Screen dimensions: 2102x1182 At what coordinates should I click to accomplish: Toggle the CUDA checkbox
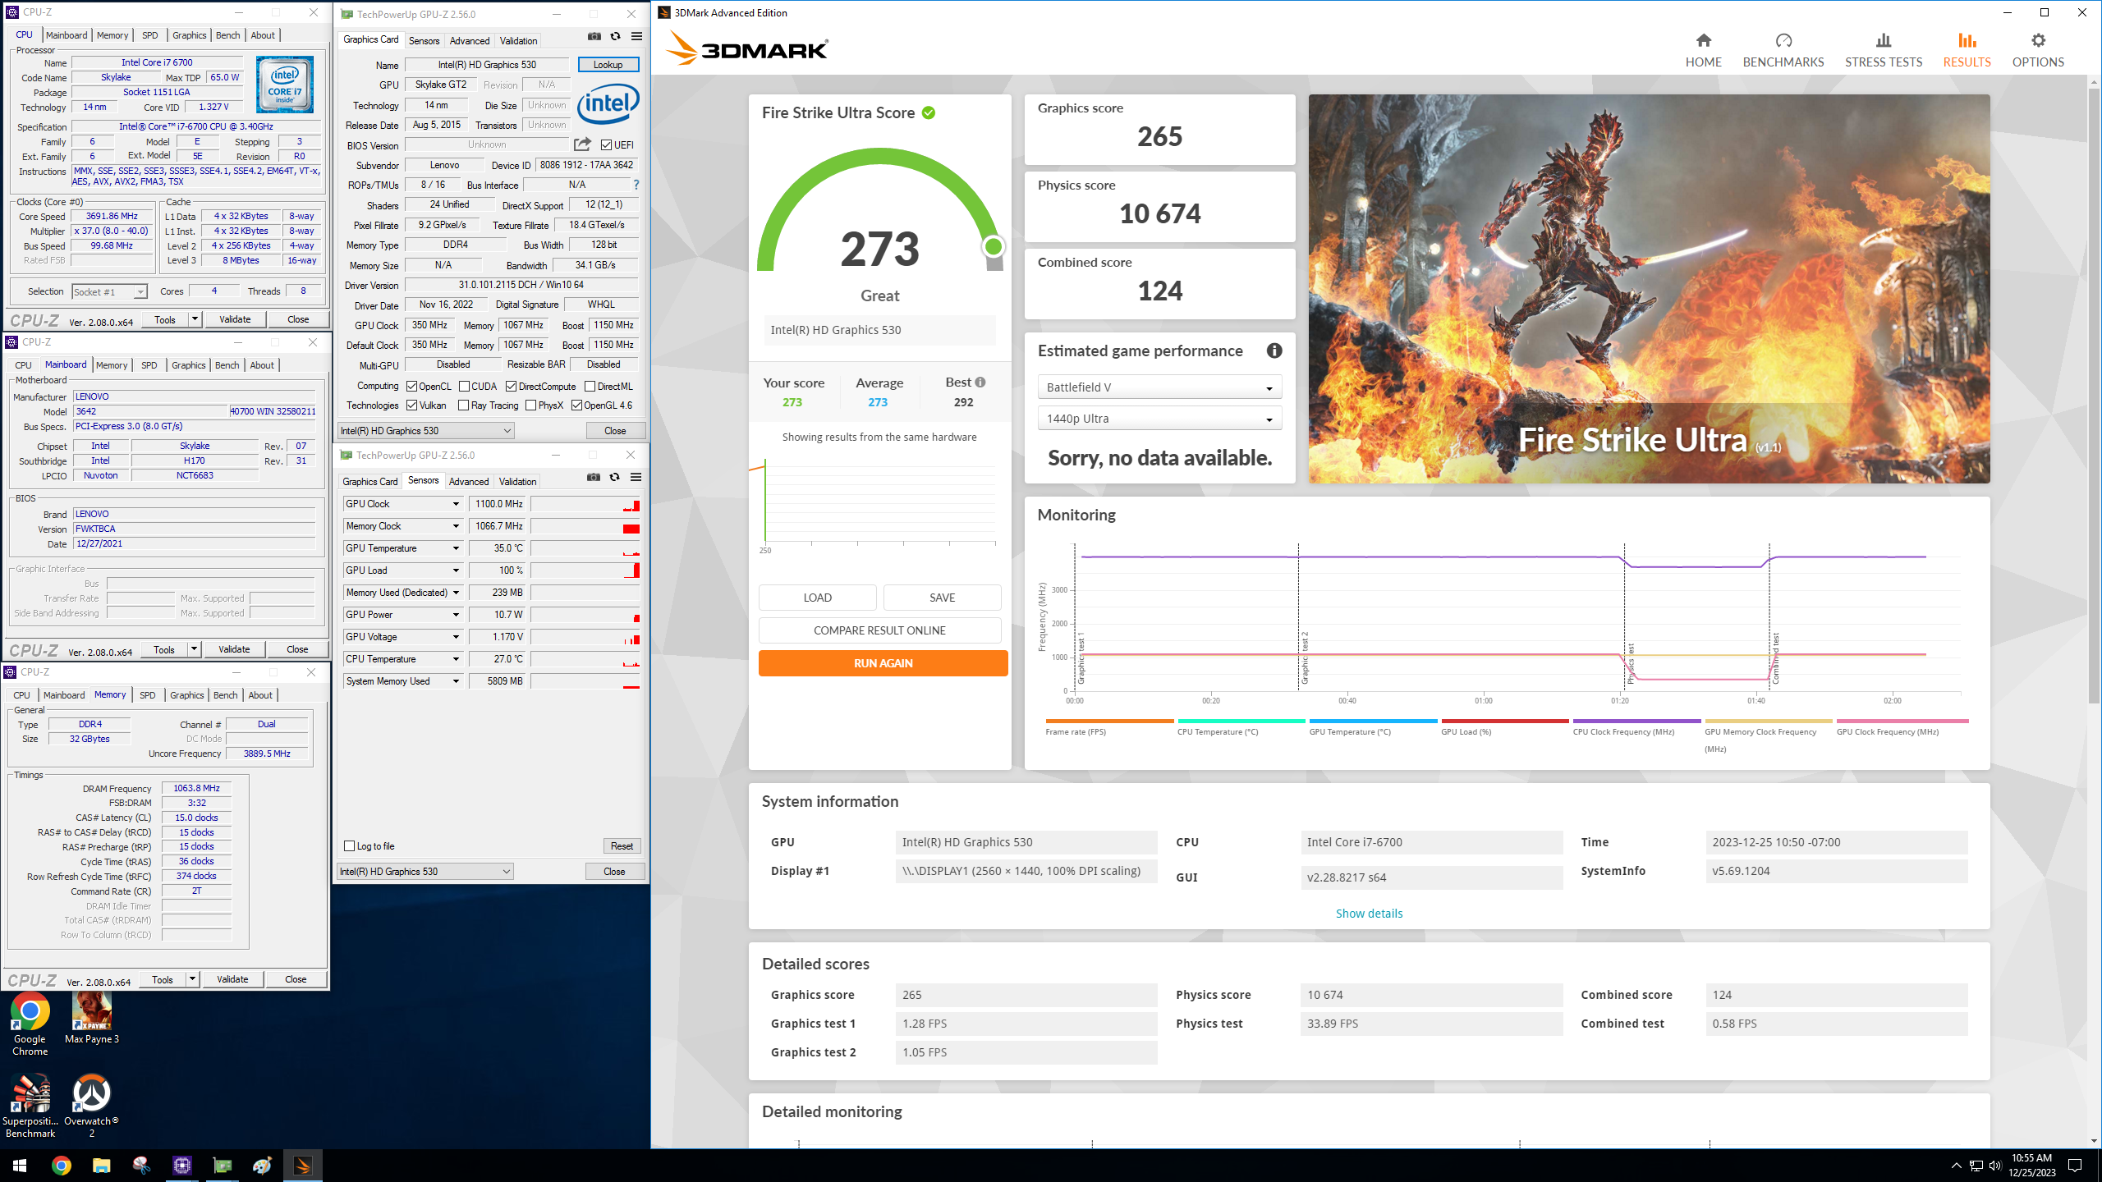pyautogui.click(x=464, y=387)
